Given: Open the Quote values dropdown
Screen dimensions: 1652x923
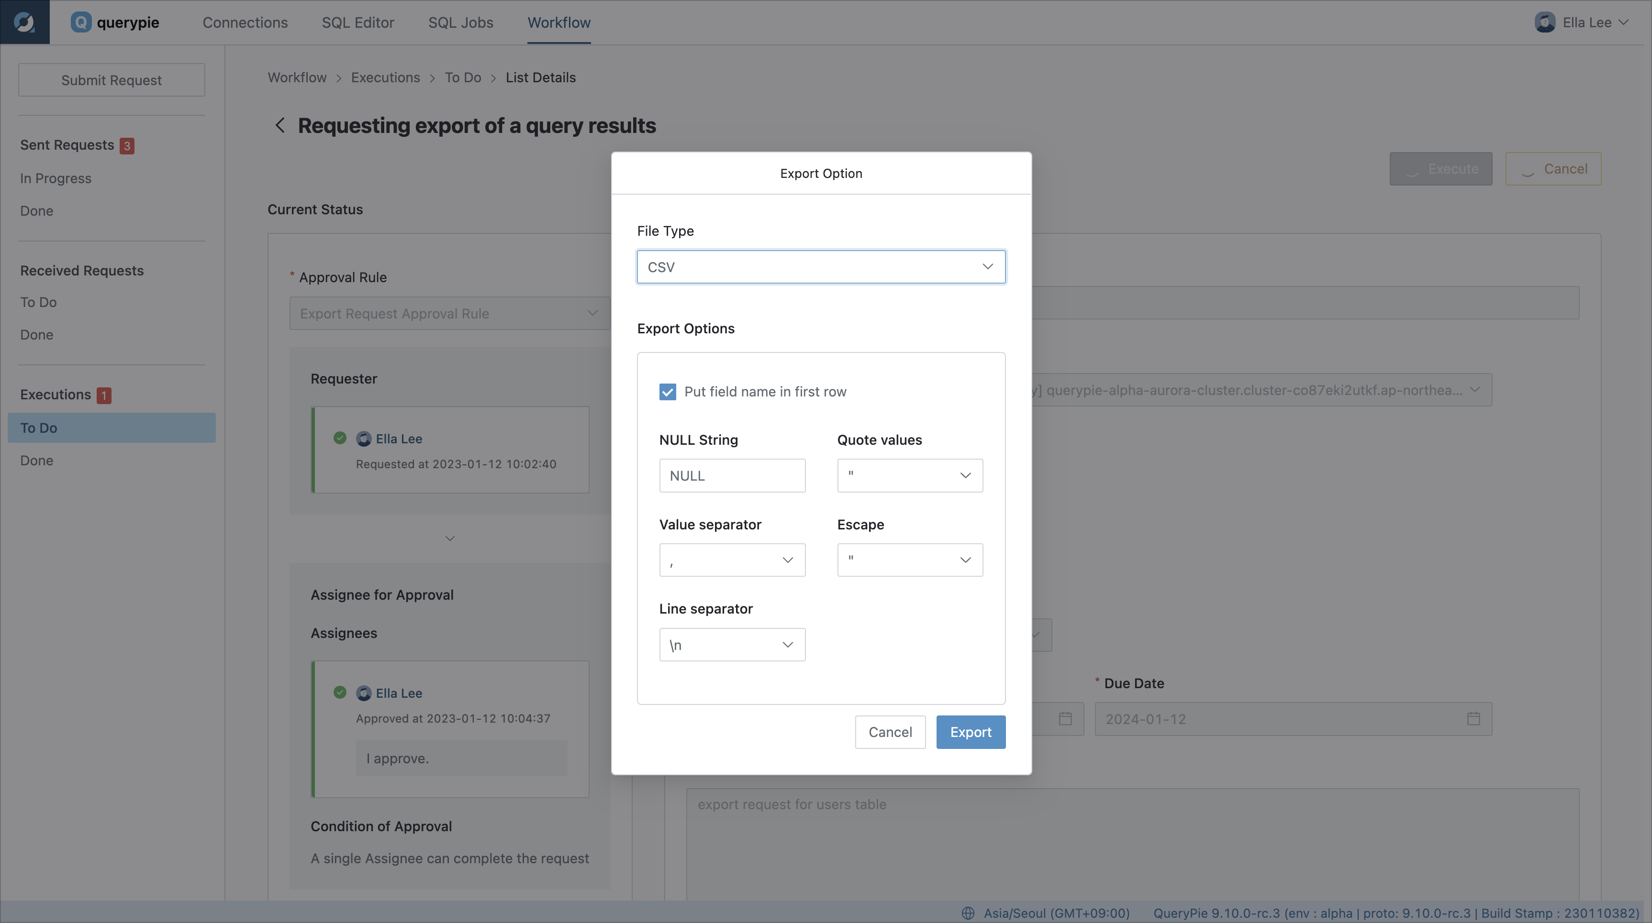Looking at the screenshot, I should [x=910, y=475].
